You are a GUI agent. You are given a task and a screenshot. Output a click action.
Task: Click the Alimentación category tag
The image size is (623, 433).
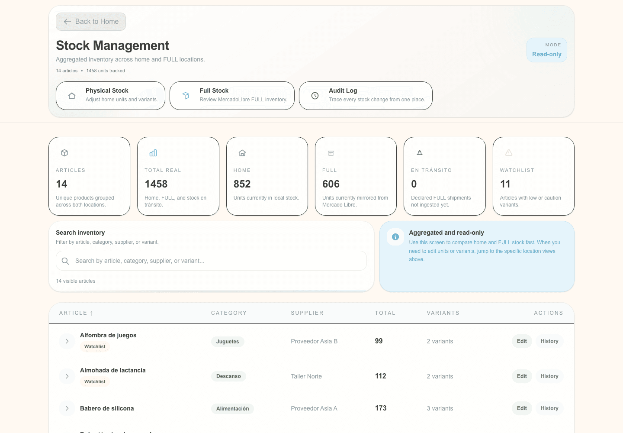(x=232, y=409)
